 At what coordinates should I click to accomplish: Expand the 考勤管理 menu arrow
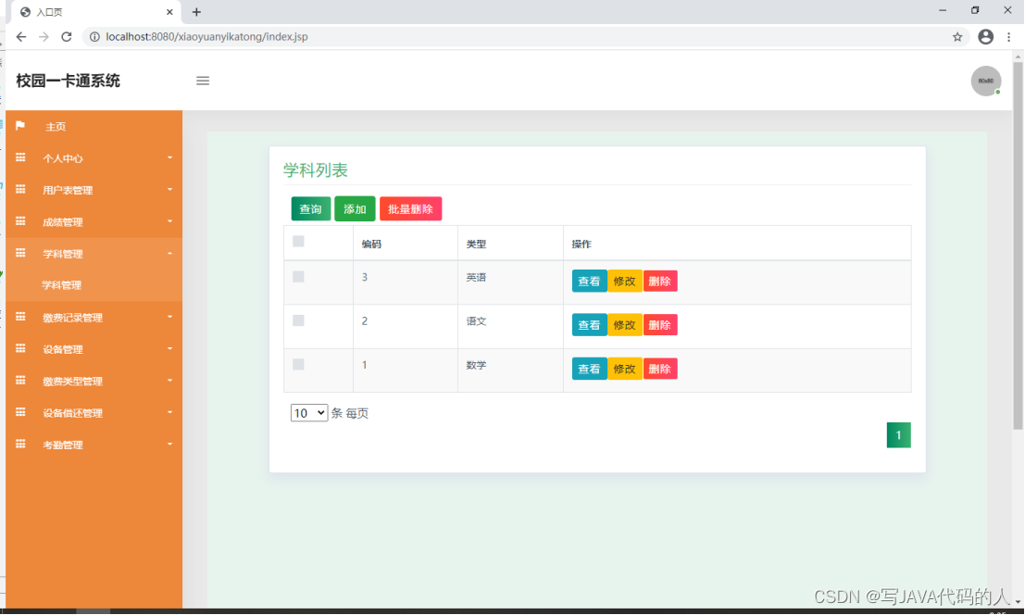tap(169, 445)
